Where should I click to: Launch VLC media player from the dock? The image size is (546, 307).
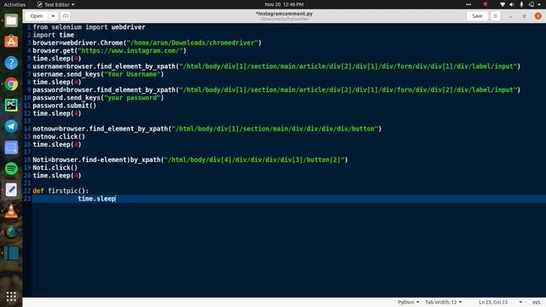(x=11, y=211)
